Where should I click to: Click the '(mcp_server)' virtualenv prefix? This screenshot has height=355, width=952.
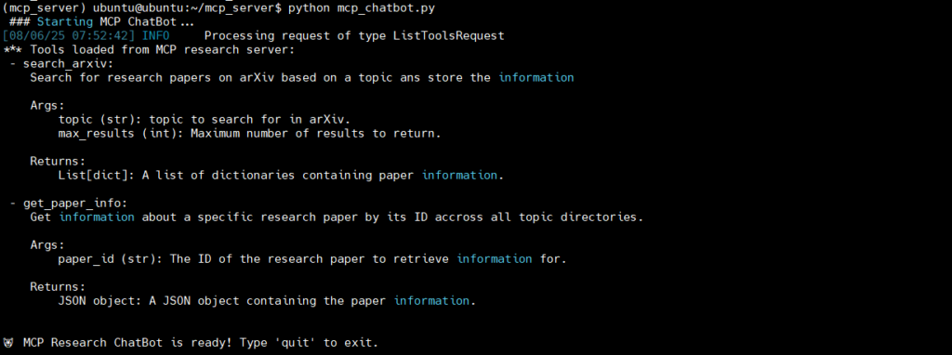pos(45,8)
